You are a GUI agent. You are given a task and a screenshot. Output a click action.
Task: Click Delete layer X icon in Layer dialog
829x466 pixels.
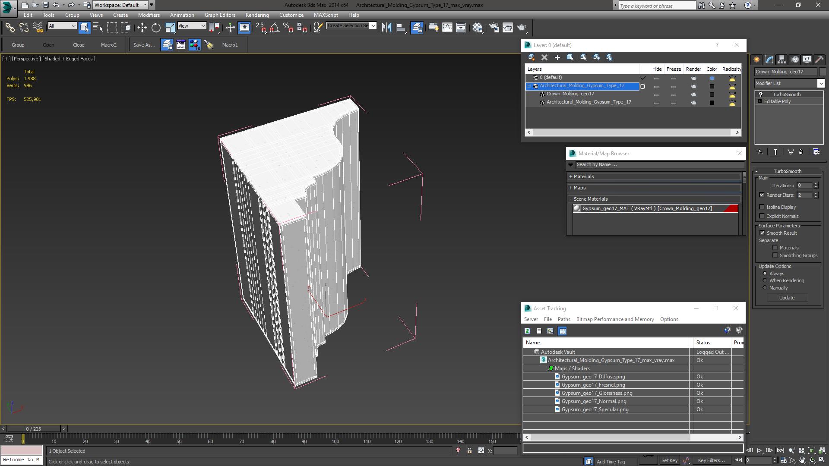click(544, 57)
